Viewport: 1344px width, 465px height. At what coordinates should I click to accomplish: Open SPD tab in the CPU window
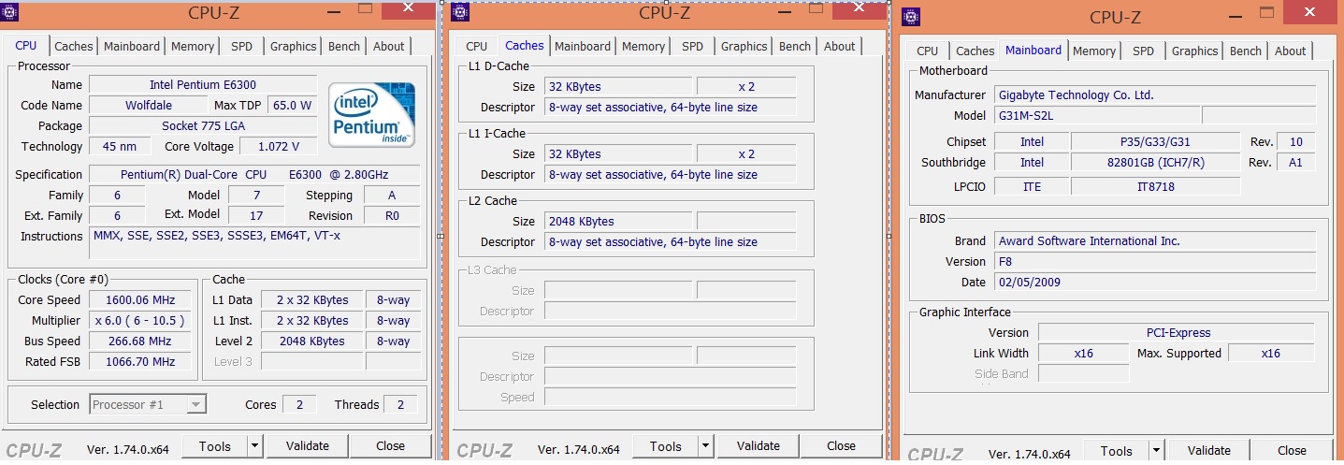[241, 46]
